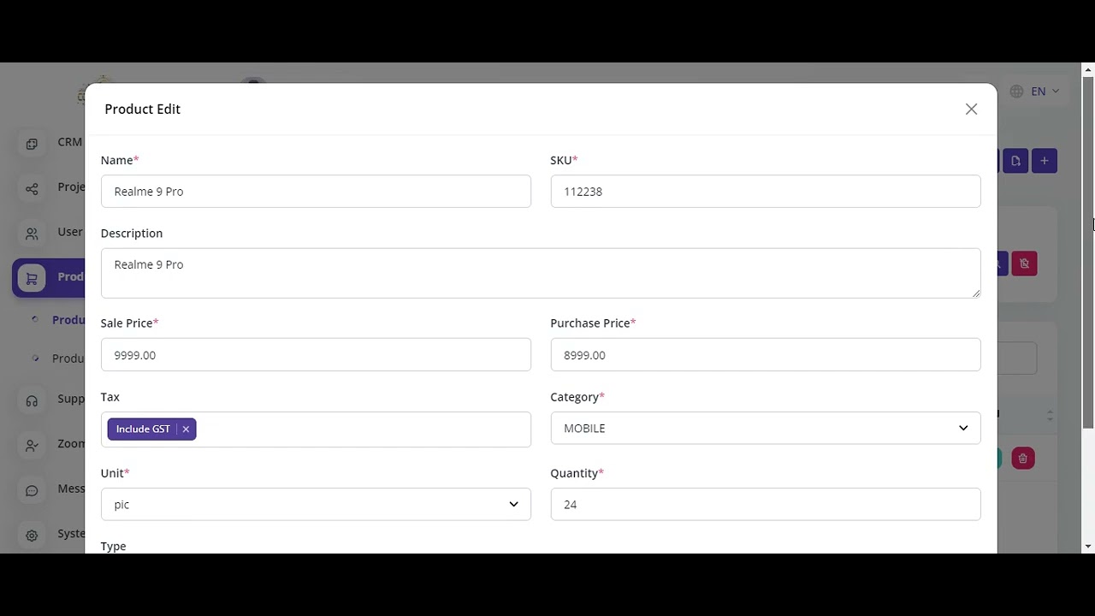Open the Messenger chat icon in the sidebar
Image resolution: width=1095 pixels, height=616 pixels.
click(x=32, y=490)
